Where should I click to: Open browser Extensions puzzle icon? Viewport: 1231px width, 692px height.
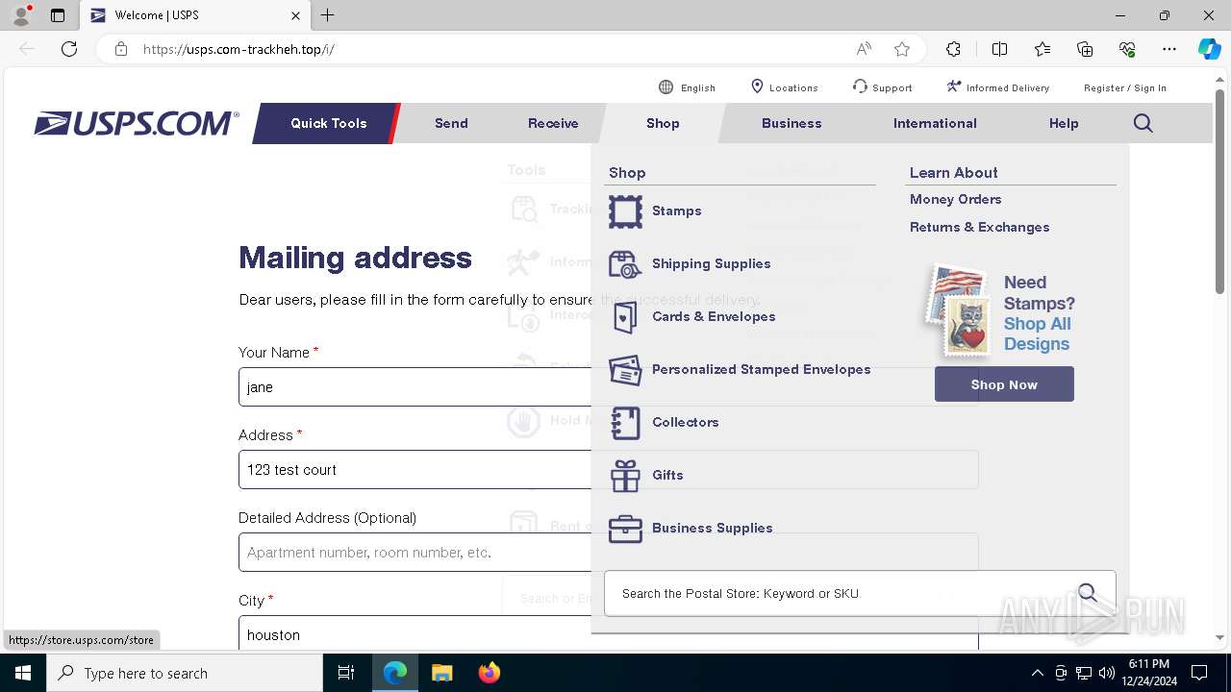click(953, 49)
